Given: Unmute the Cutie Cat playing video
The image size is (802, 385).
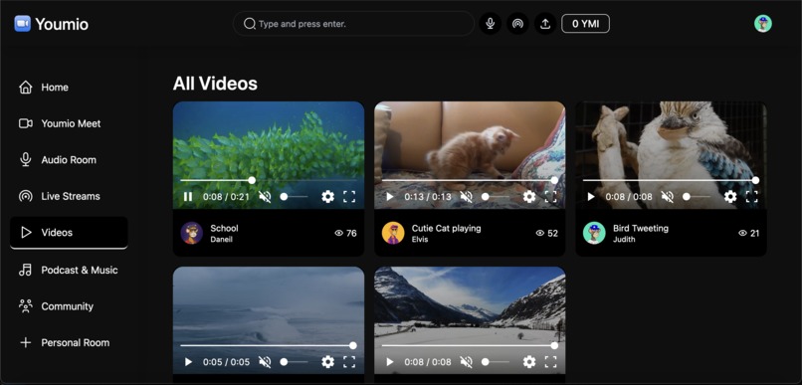Looking at the screenshot, I should point(467,197).
